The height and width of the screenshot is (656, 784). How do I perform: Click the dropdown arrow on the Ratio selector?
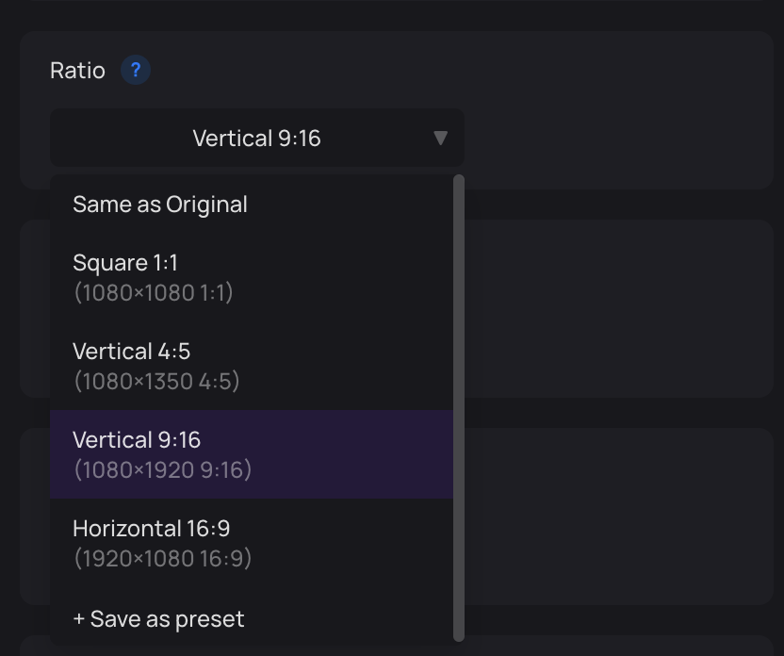[440, 138]
